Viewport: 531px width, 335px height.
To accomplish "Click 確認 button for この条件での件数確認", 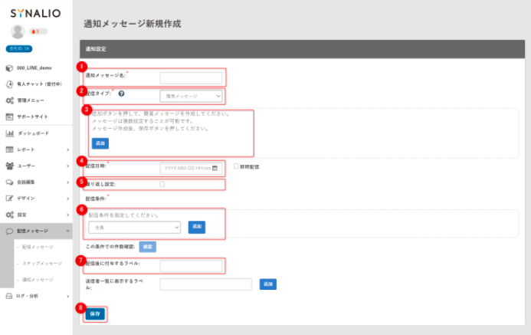I will pos(148,247).
